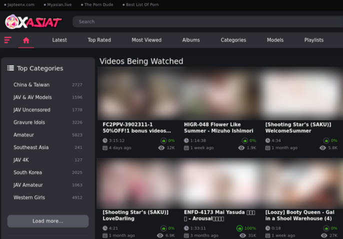
Task: Navigate to Albums
Action: point(191,40)
